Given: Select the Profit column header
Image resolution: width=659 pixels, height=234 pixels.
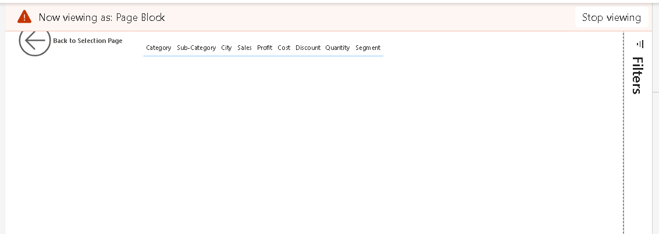Looking at the screenshot, I should coord(265,48).
